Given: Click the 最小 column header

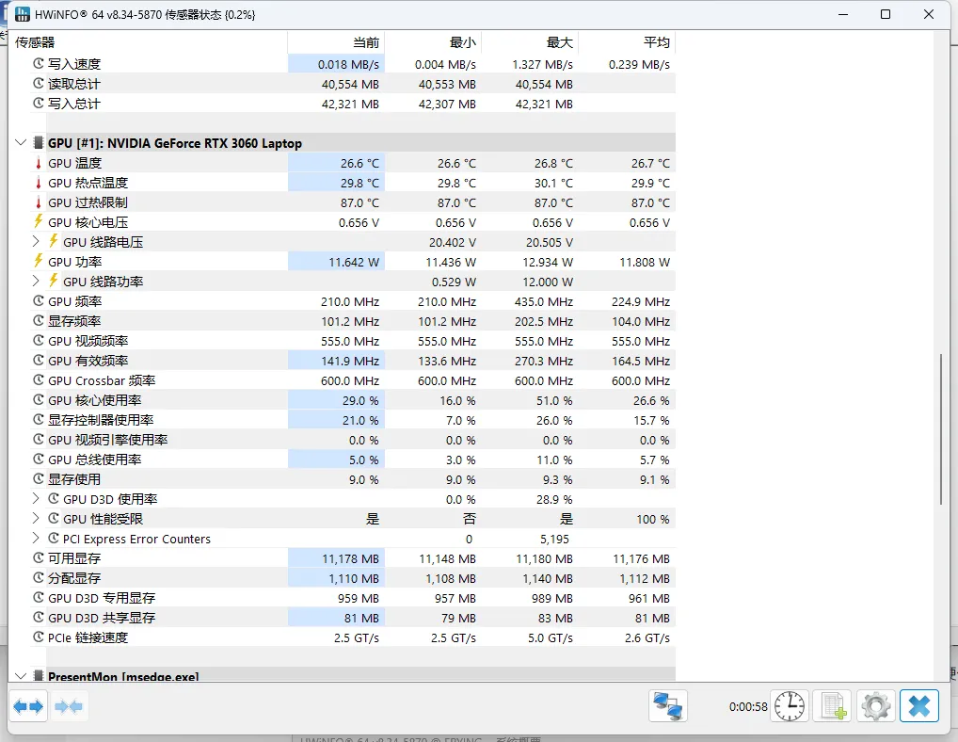Looking at the screenshot, I should (433, 42).
